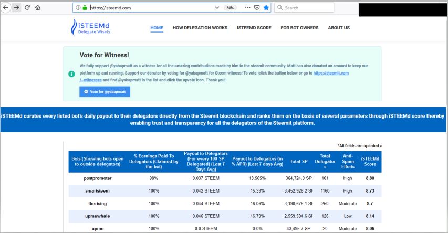Click the browser forward arrow button
Image resolution: width=448 pixels, height=233 pixels.
point(16,8)
